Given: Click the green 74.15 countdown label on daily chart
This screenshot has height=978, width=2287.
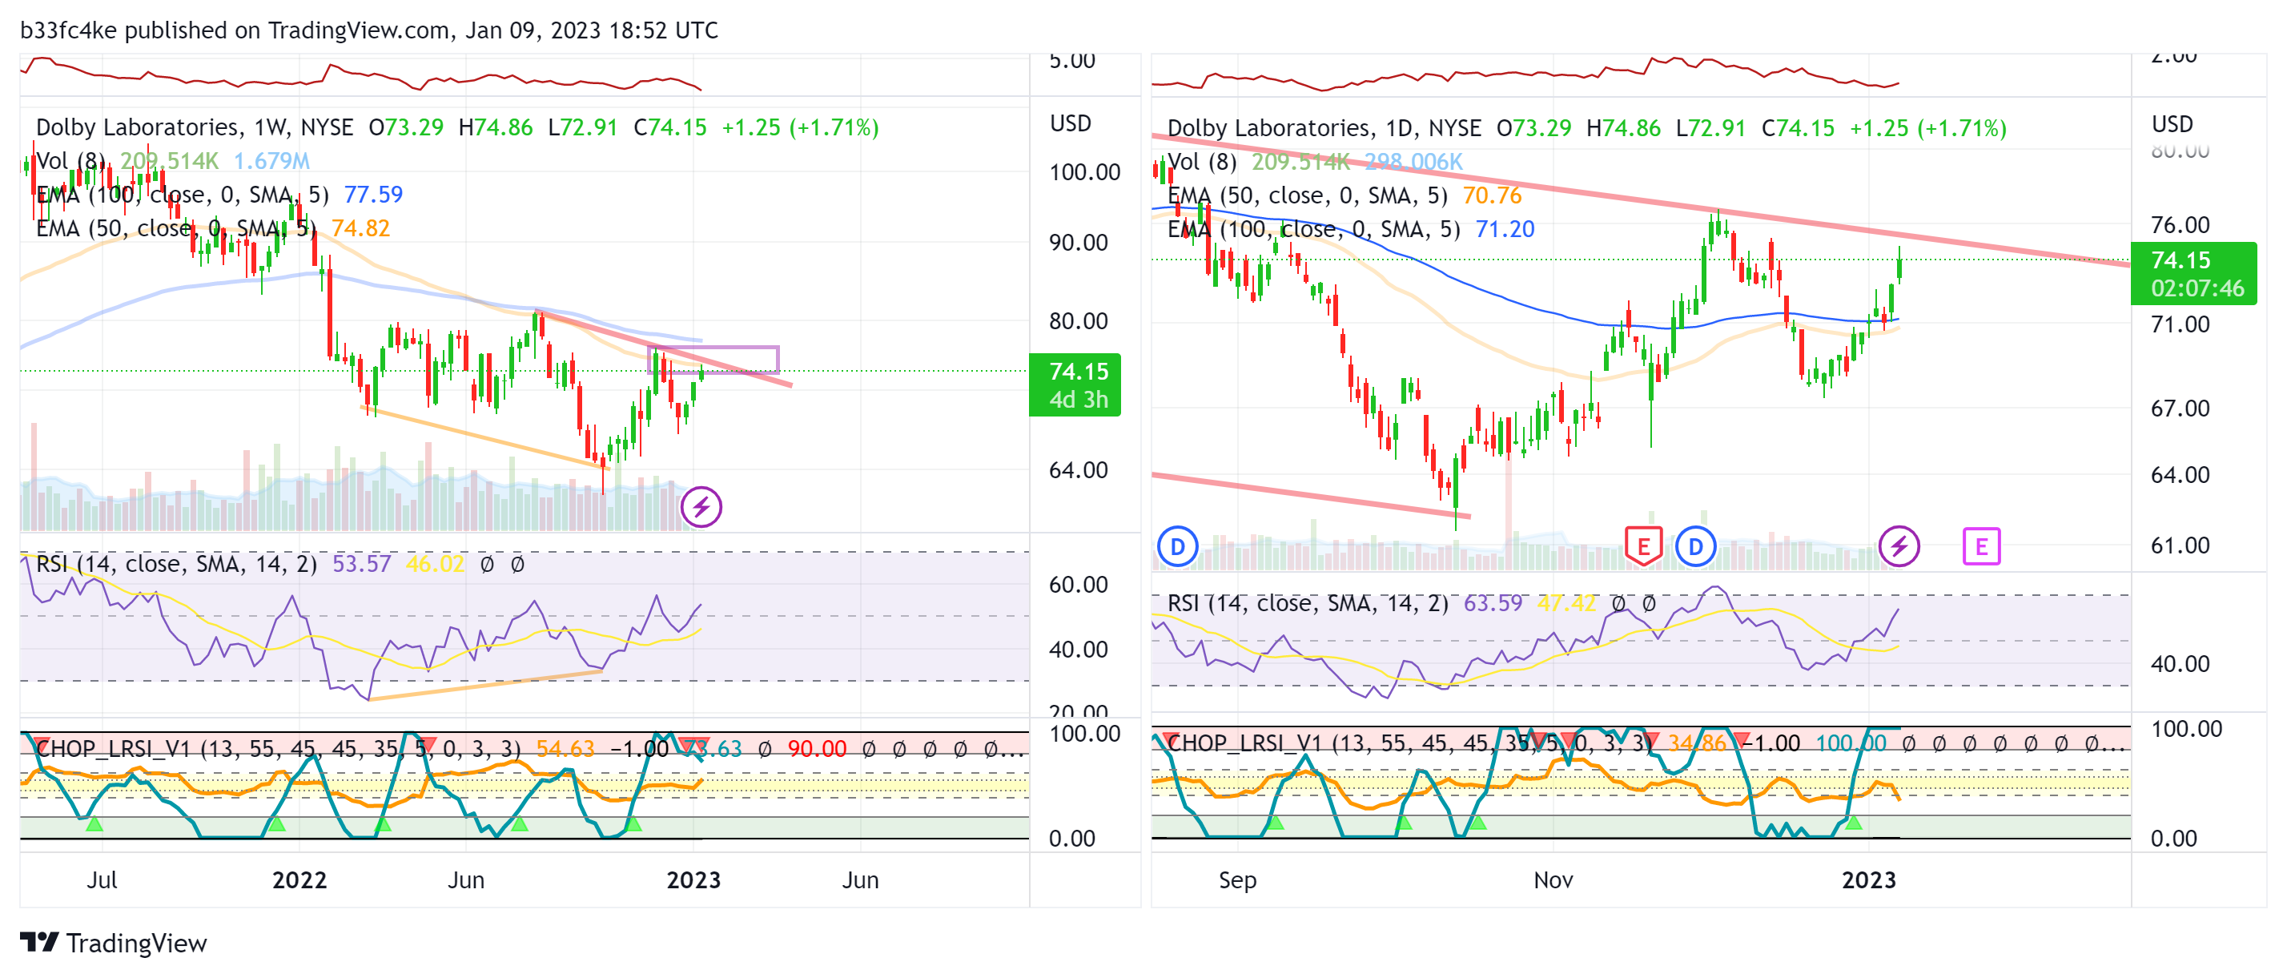Looking at the screenshot, I should [2193, 274].
